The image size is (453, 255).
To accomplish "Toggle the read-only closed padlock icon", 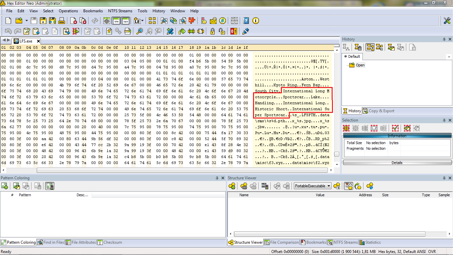I will coord(212,31).
